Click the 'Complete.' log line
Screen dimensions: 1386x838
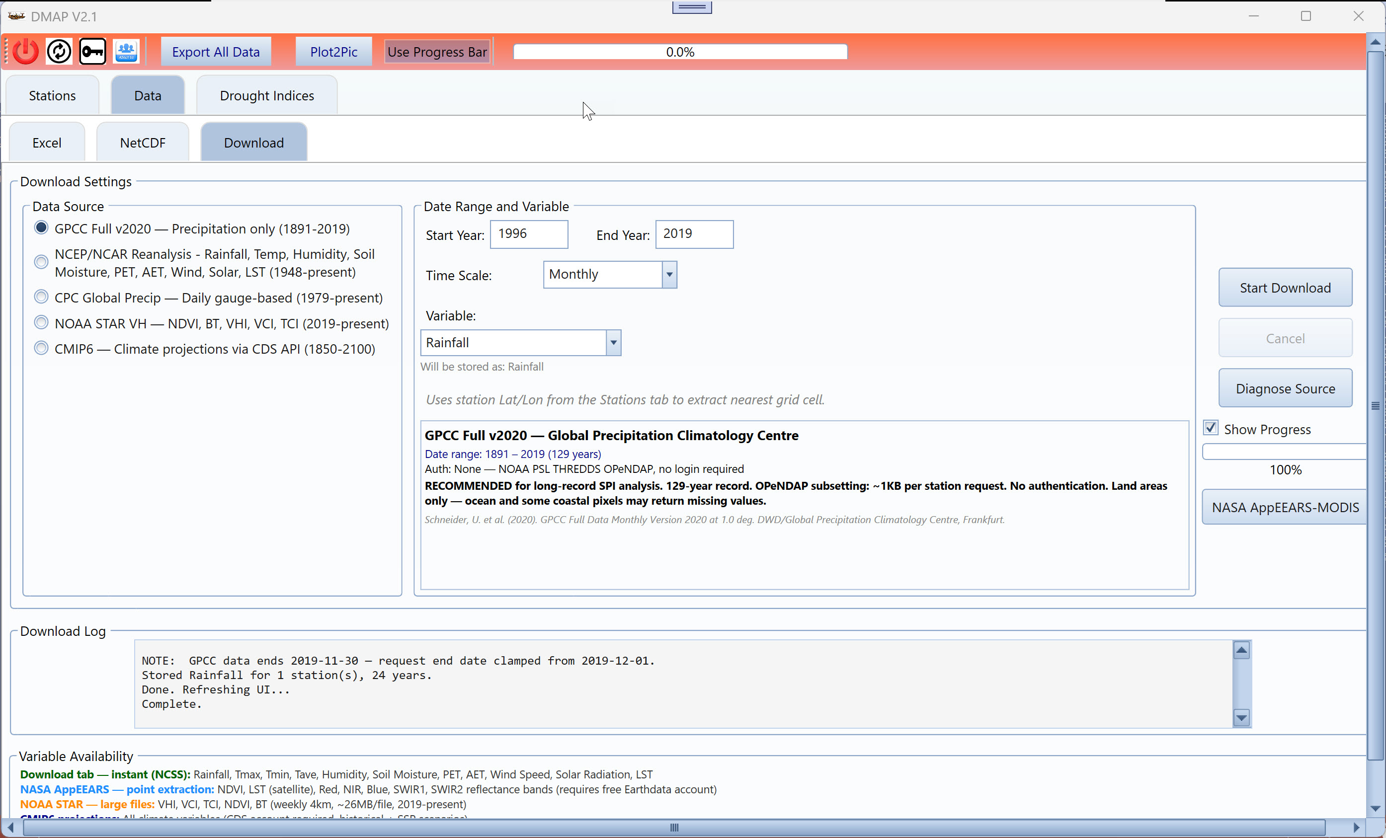tap(171, 703)
